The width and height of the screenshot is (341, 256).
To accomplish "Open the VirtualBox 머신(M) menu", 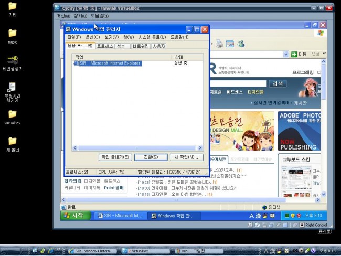I will pyautogui.click(x=63, y=16).
